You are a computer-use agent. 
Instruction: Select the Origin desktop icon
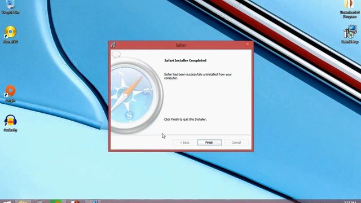pyautogui.click(x=10, y=93)
